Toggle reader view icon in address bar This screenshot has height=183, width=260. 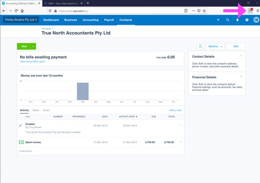click(186, 11)
